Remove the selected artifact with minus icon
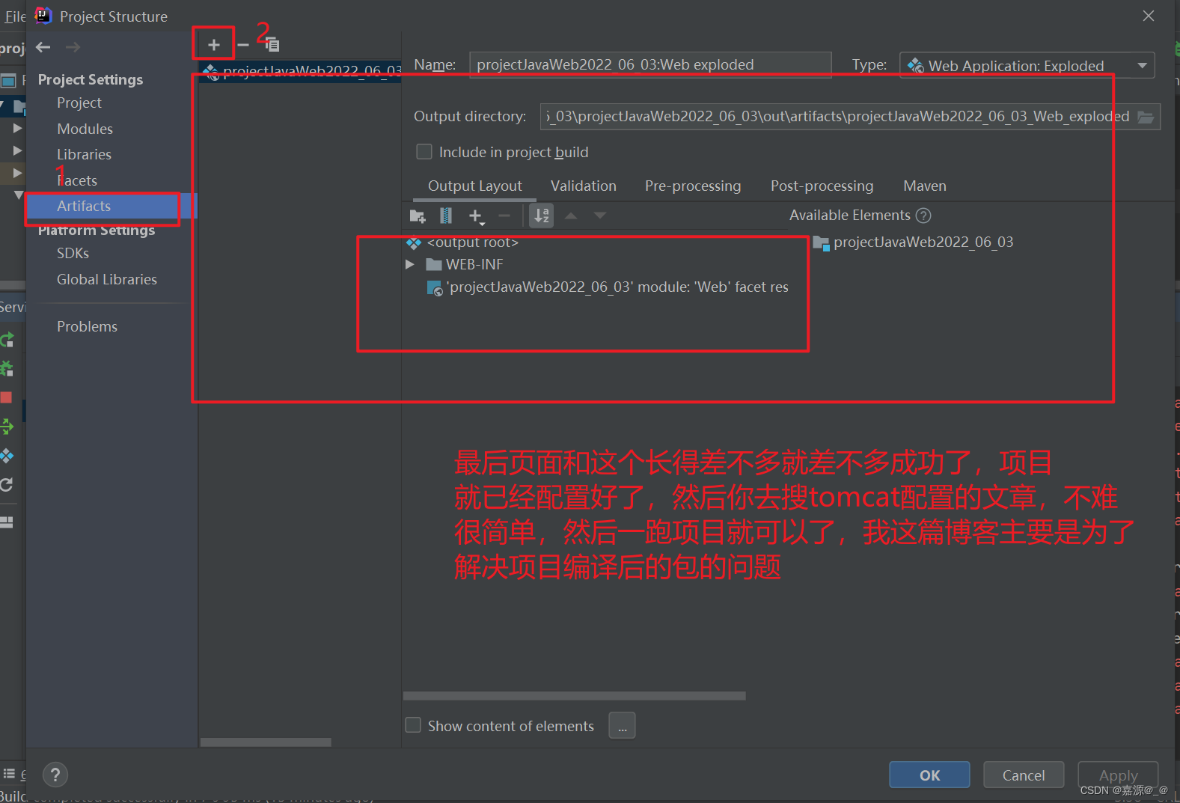The height and width of the screenshot is (803, 1180). pyautogui.click(x=243, y=45)
